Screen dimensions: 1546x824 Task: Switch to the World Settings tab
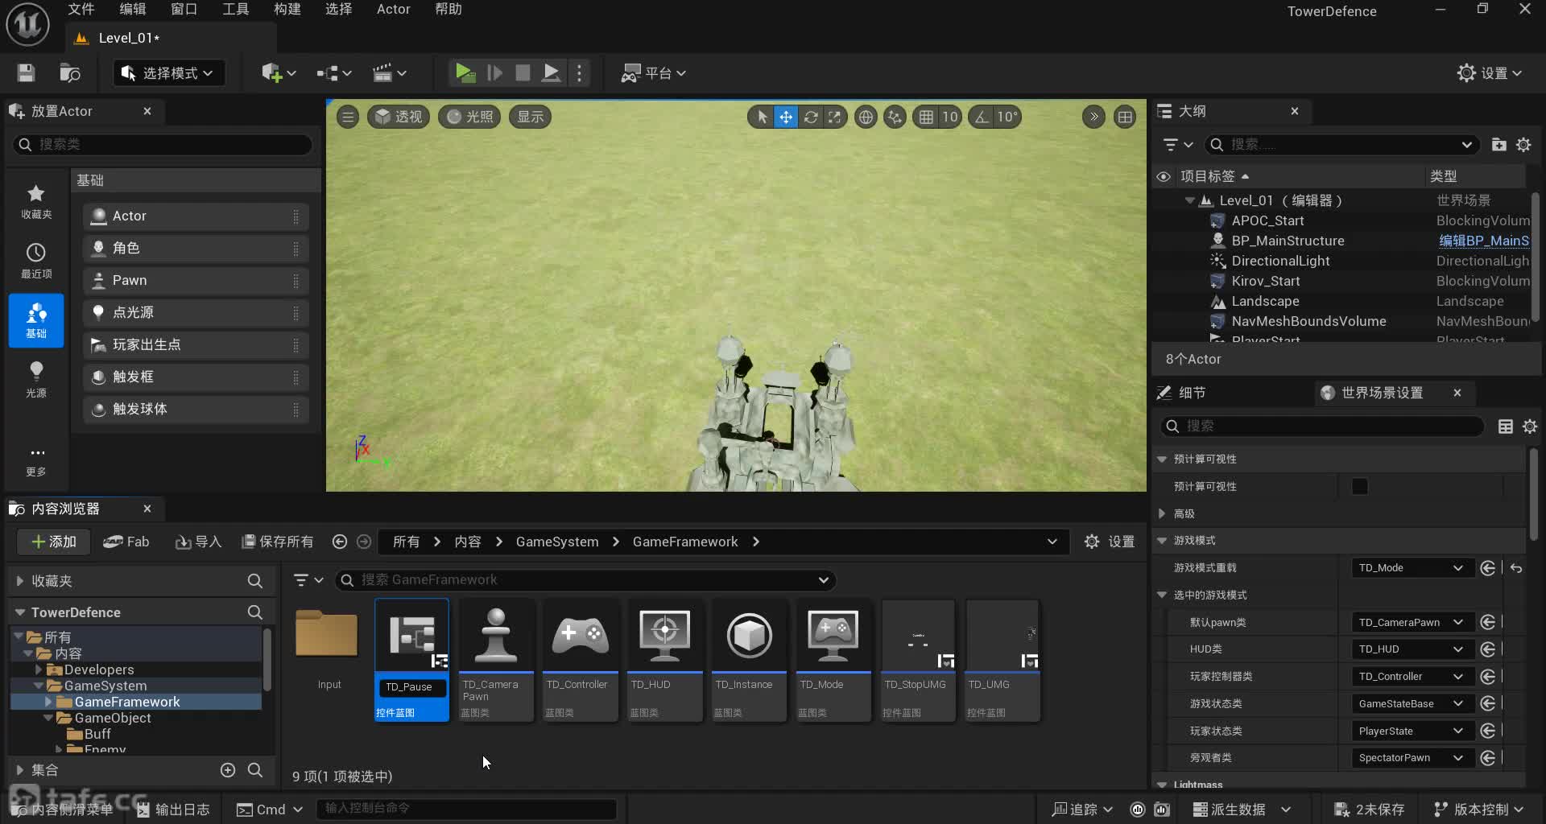(1381, 393)
